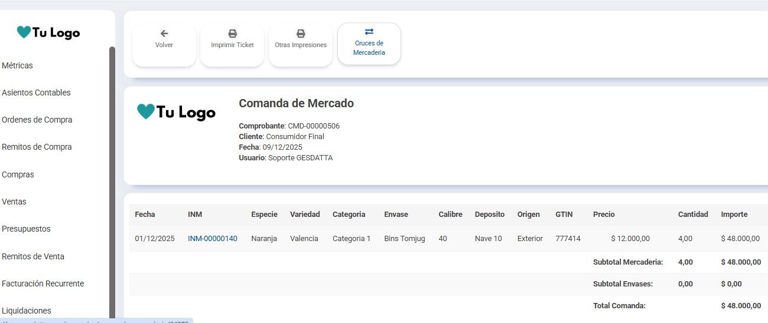Viewport: 768px width, 323px height.
Task: Click the Cruces de Mercadería swap icon
Action: [x=369, y=32]
